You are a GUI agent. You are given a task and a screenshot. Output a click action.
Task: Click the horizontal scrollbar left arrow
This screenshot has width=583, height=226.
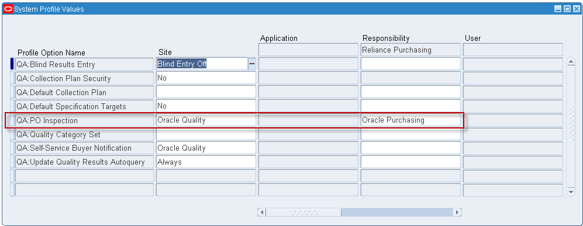pos(262,213)
